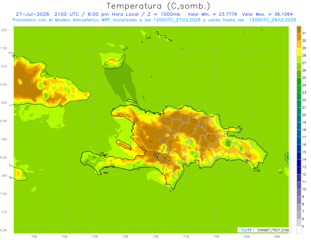Pick the legend swatch between 29 and 30
Image resolution: width=311 pixels, height=240 pixels.
[299, 44]
